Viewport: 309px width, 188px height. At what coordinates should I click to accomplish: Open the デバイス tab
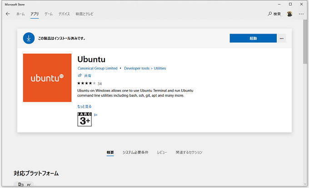[x=64, y=14]
